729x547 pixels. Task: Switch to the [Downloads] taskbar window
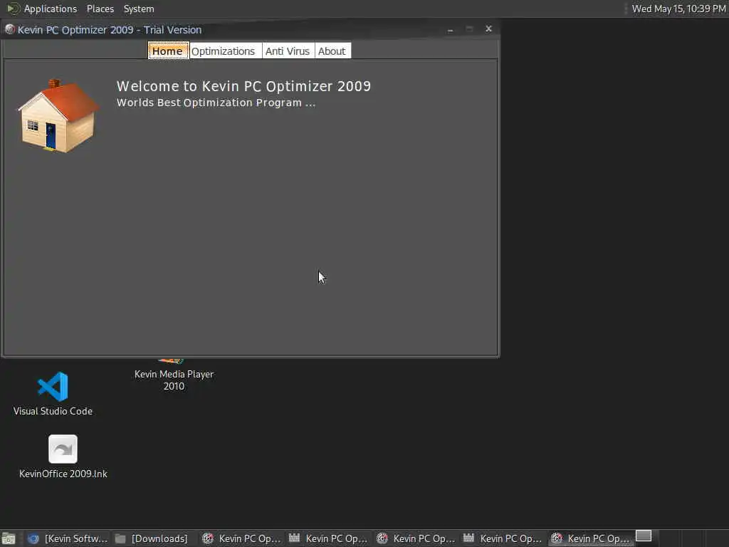point(152,538)
